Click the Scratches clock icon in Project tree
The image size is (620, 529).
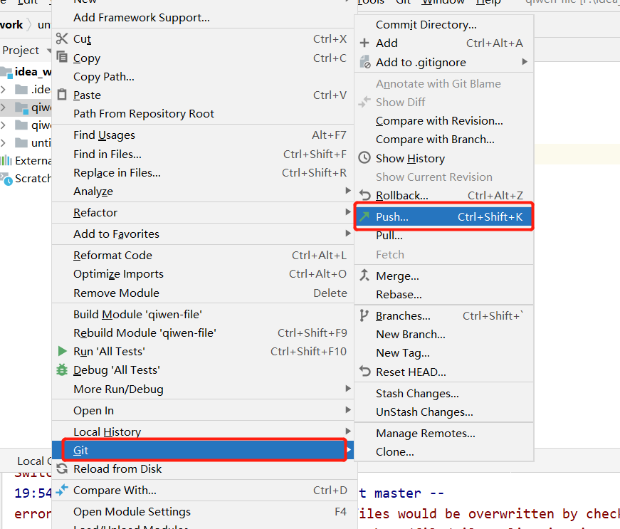point(6,179)
